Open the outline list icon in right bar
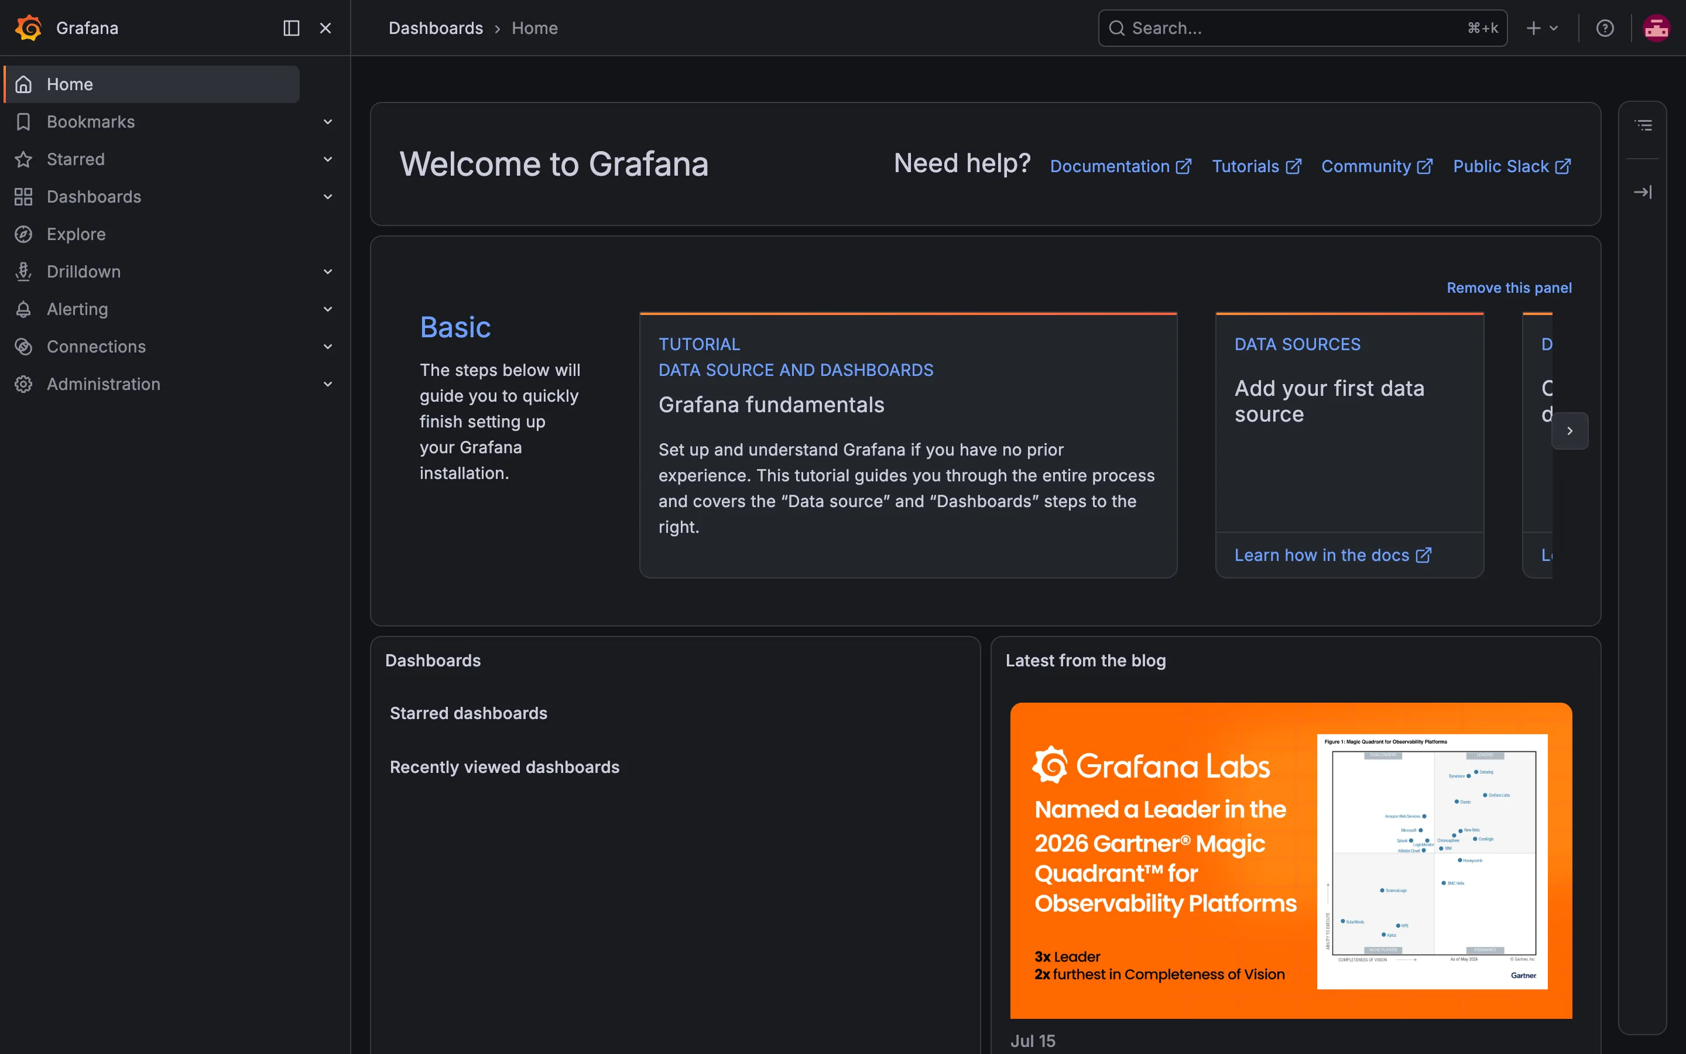 (1643, 125)
